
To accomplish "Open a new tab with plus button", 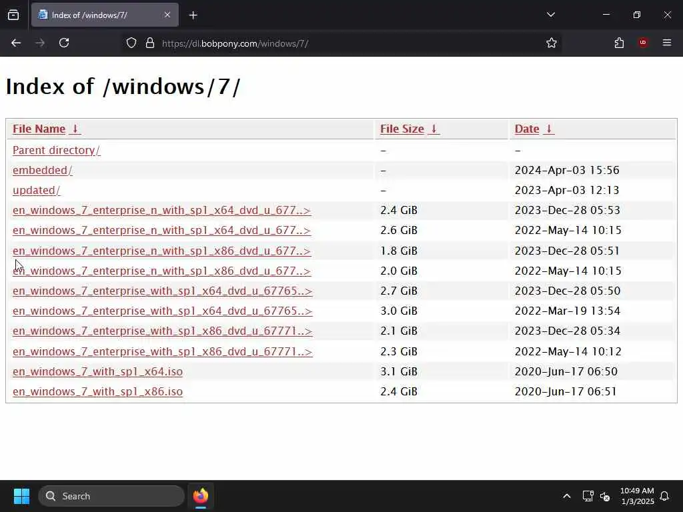I will pyautogui.click(x=193, y=15).
